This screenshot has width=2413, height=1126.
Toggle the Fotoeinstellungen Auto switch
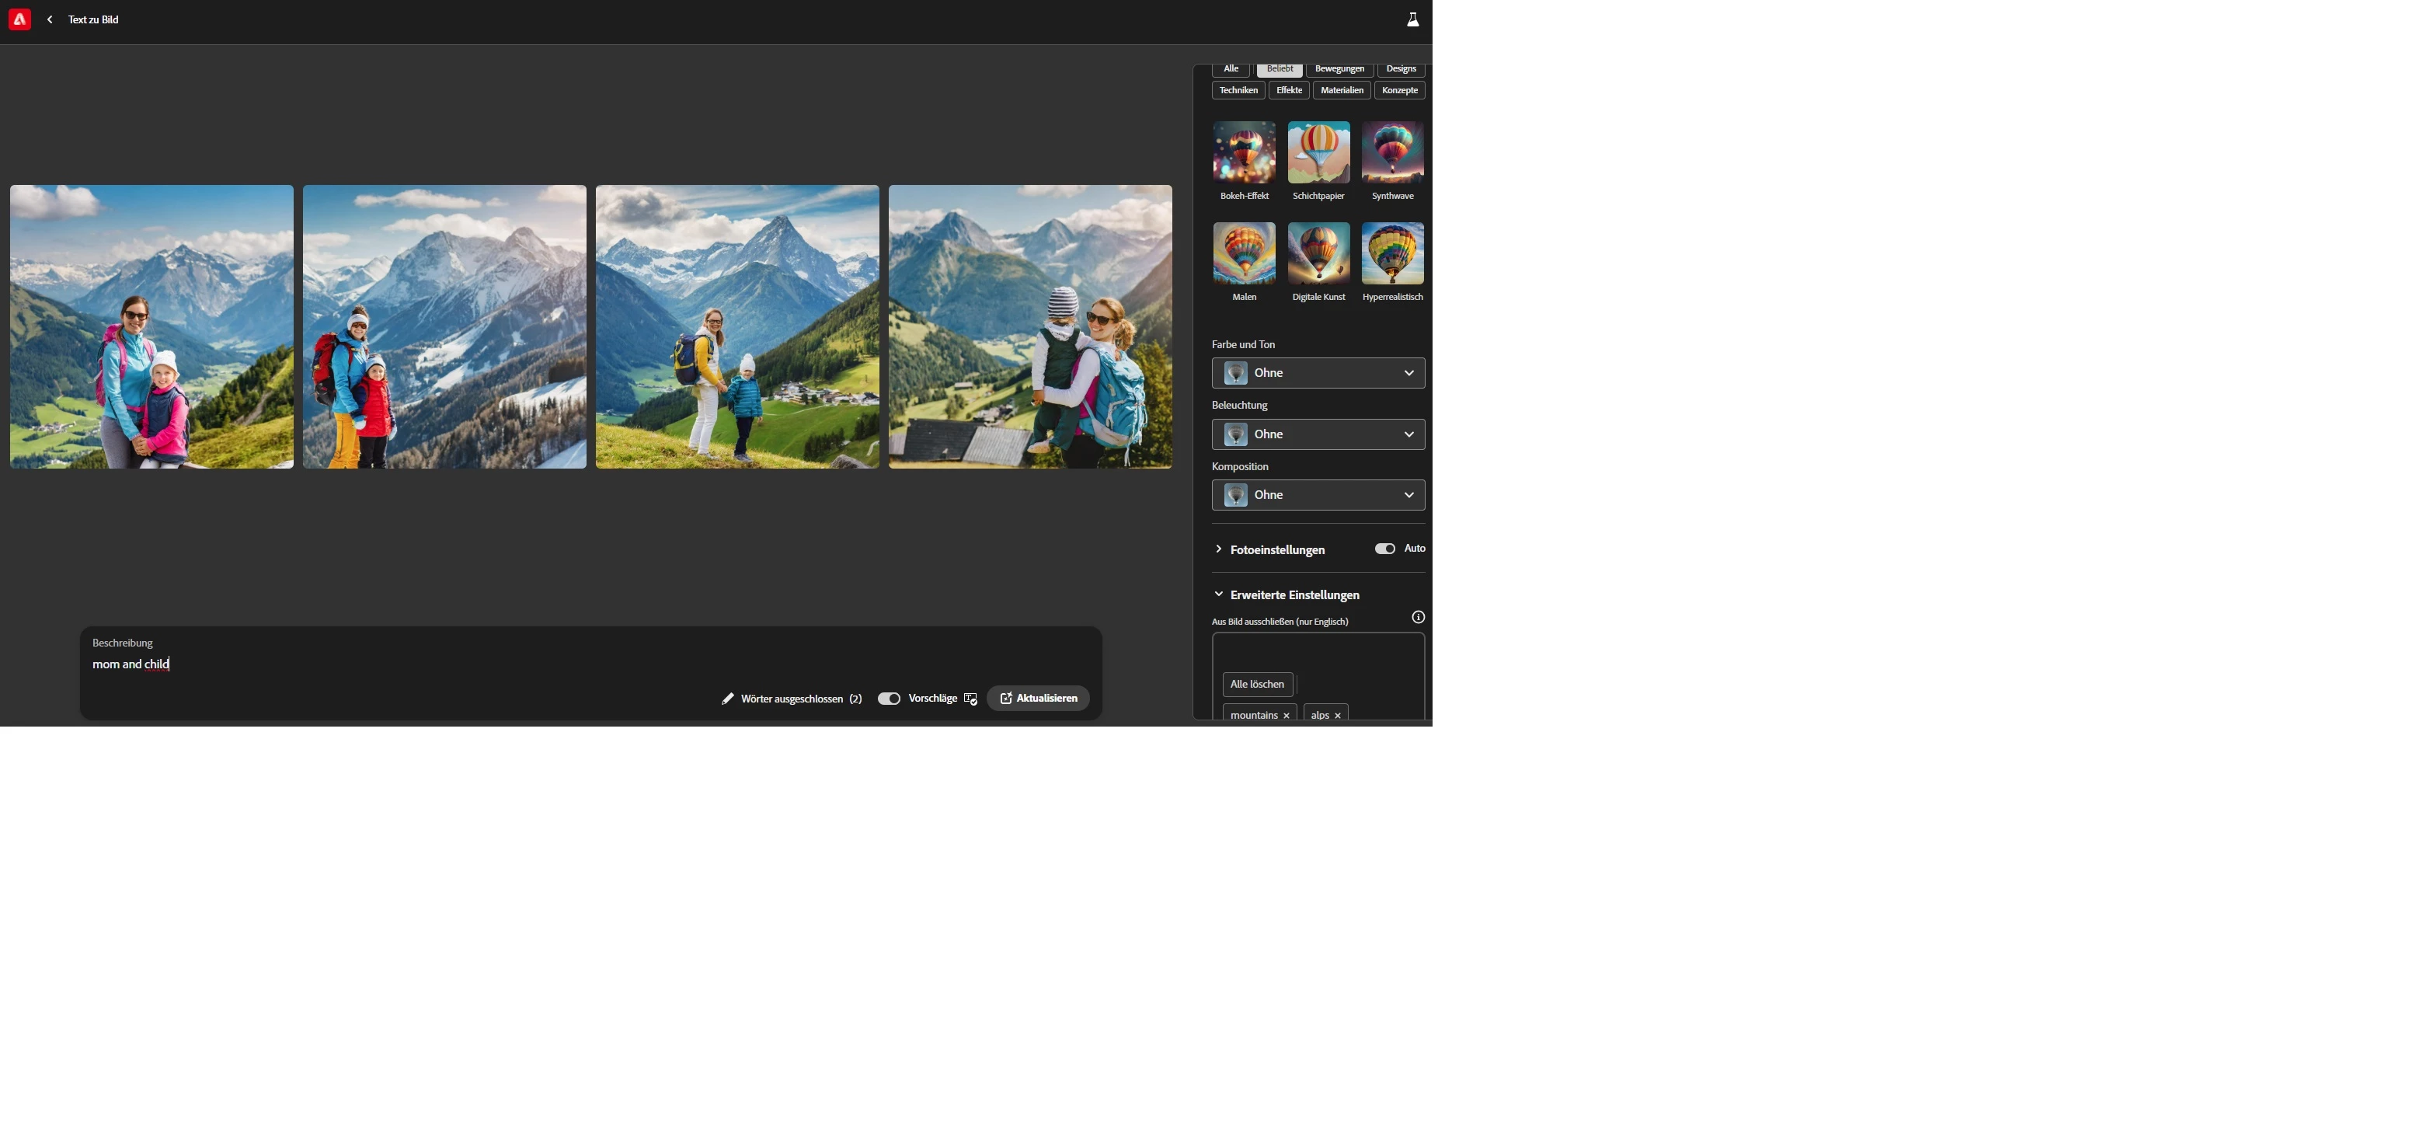[1384, 549]
